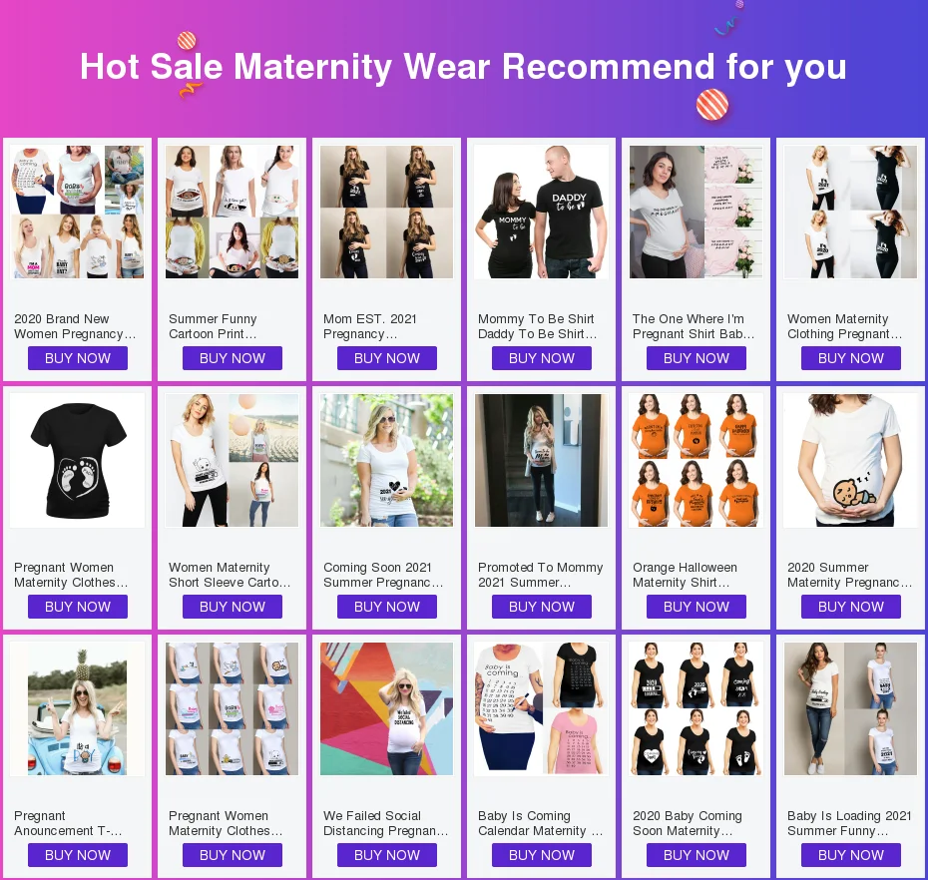Open the orange Halloween shirts product image

point(696,460)
